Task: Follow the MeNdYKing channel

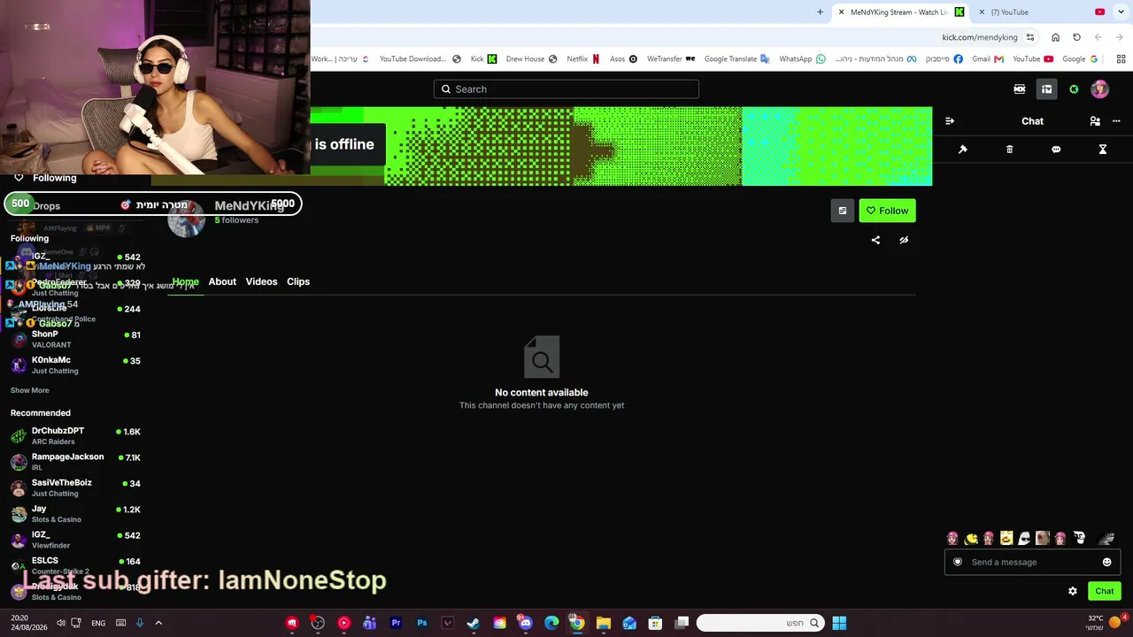Action: coord(887,211)
